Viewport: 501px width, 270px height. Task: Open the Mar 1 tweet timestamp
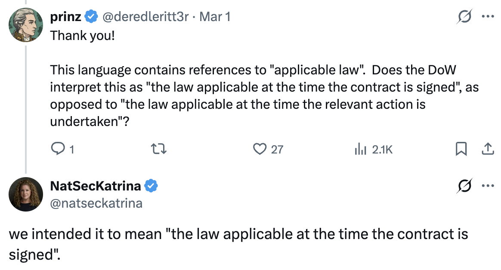pos(216,17)
